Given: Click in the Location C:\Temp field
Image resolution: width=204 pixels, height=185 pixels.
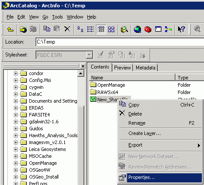Looking at the screenshot, I should click(120, 42).
